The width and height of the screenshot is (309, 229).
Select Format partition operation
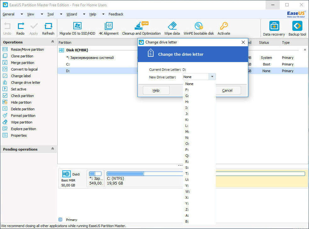point(23,116)
